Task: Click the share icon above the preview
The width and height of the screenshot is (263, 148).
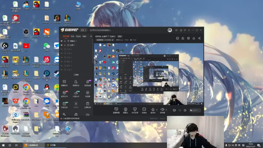Action: (199, 38)
